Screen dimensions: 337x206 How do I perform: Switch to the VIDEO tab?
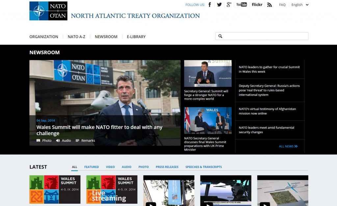point(110,167)
